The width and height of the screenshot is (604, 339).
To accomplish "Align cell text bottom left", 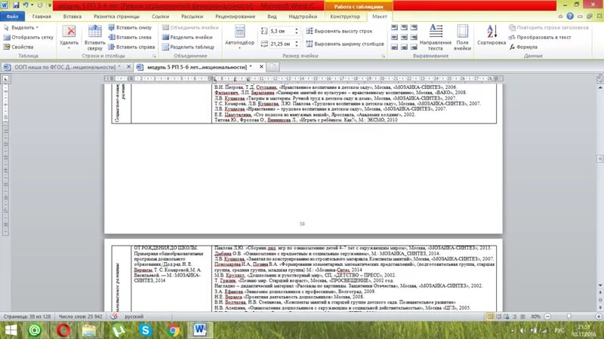I will pos(394,47).
